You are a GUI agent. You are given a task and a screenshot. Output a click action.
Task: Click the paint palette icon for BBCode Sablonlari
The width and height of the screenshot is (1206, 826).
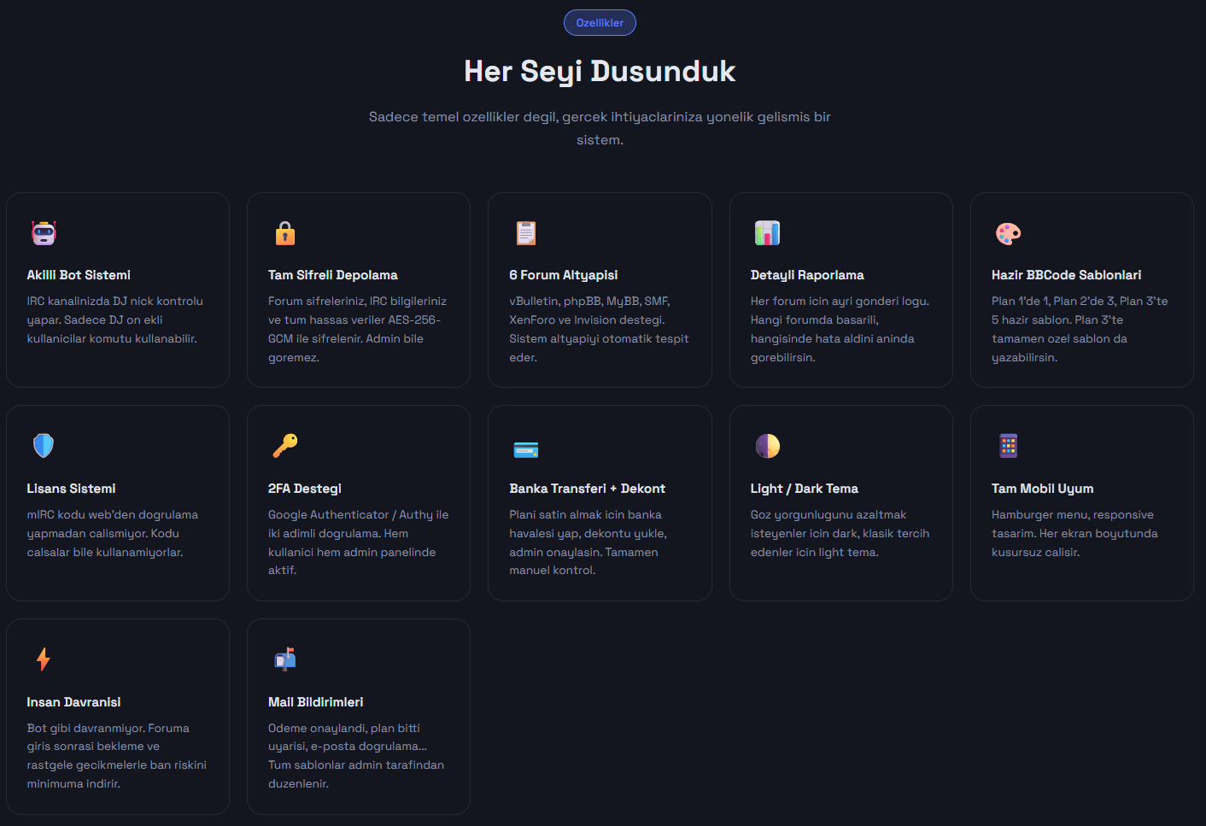[x=1008, y=233]
